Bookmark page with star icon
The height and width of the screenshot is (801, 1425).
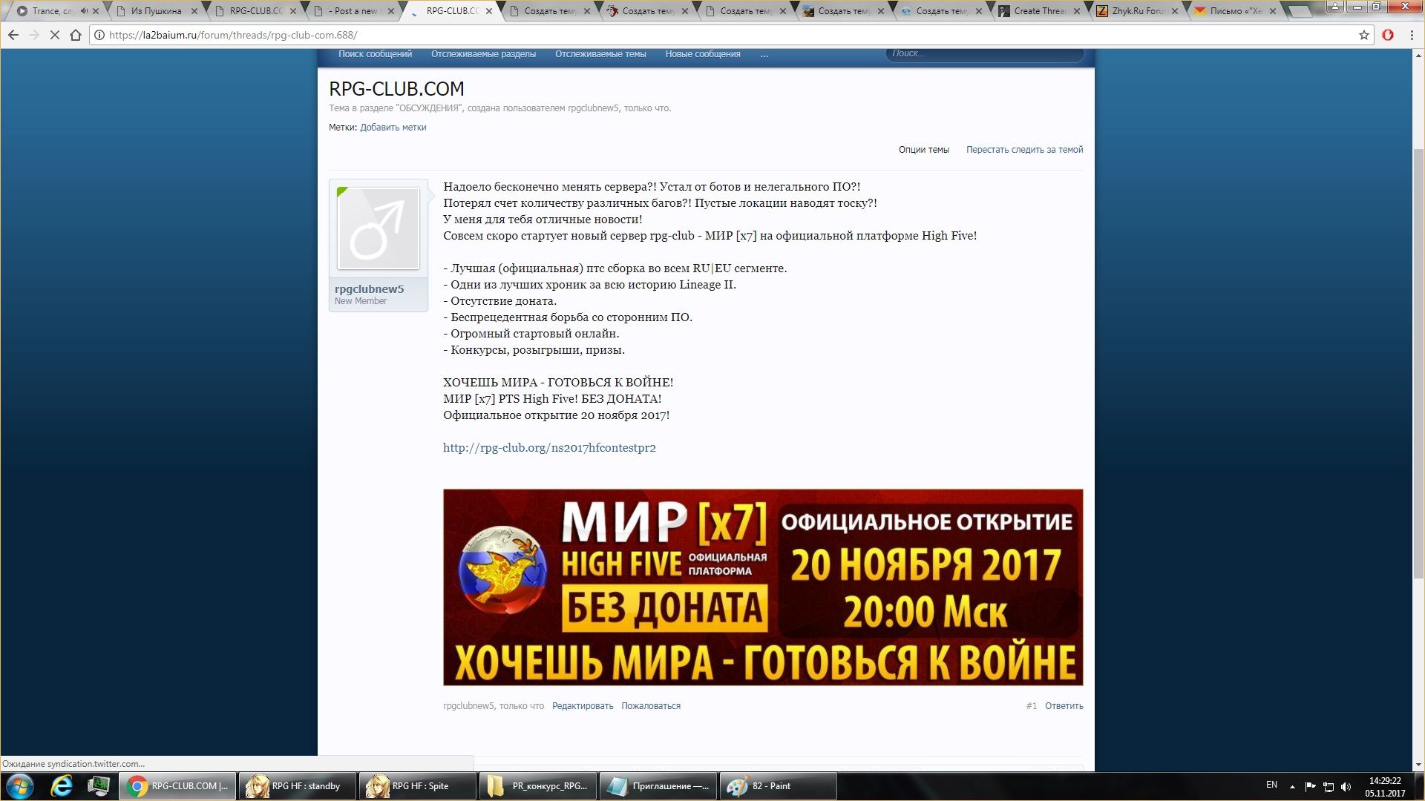pyautogui.click(x=1363, y=35)
